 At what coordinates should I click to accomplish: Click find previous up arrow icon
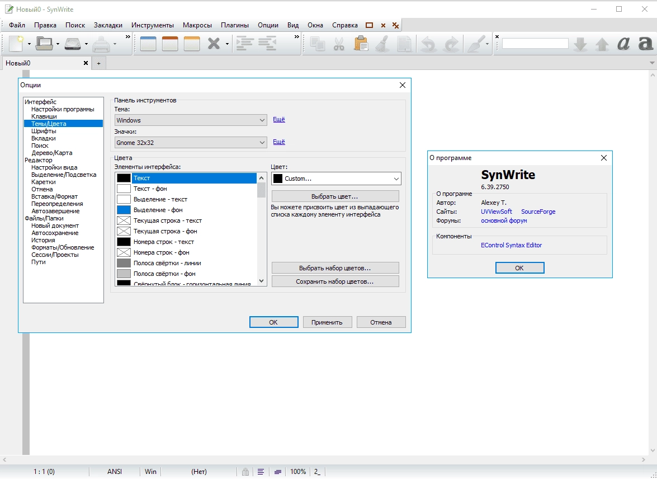(602, 44)
